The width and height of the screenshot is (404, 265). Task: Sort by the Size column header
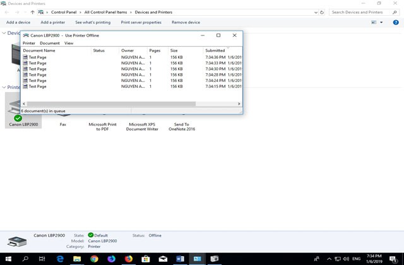pyautogui.click(x=186, y=50)
